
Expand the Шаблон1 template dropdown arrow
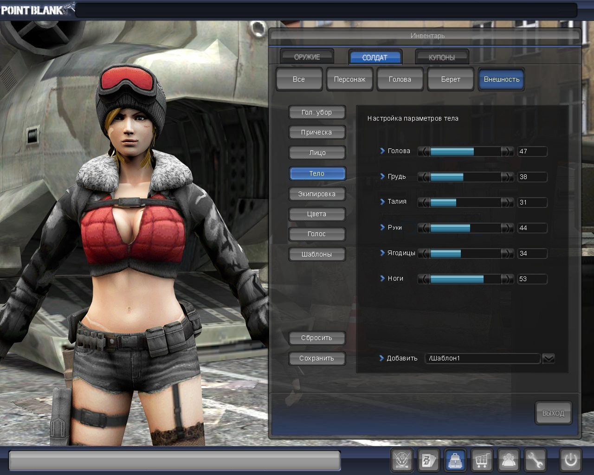point(548,358)
